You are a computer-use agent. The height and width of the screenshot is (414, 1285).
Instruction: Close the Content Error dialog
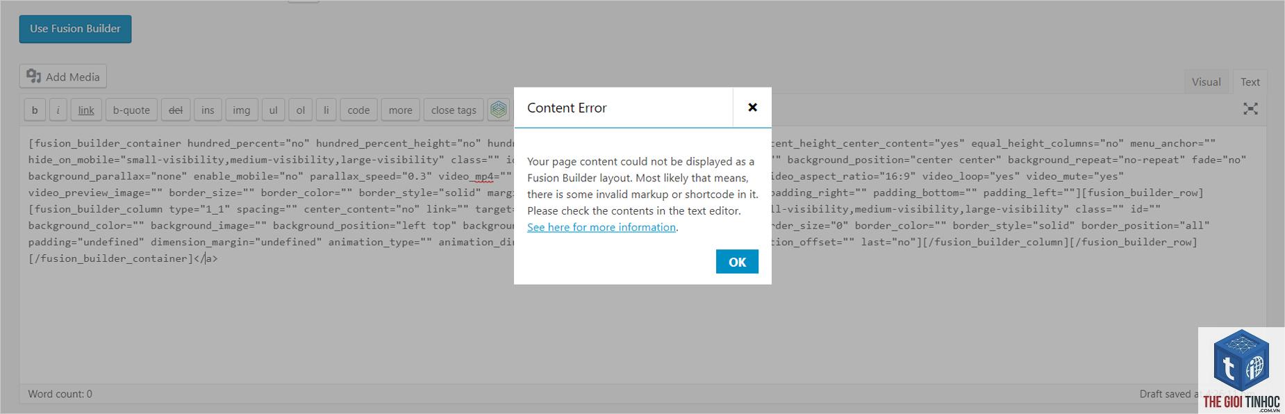[x=752, y=107]
